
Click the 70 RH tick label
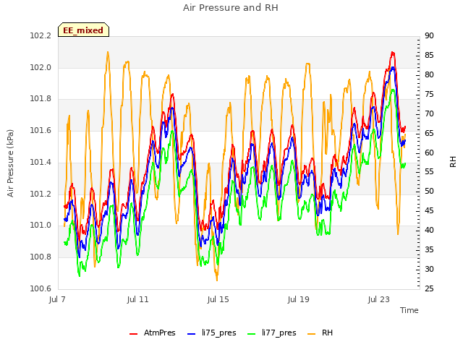point(429,114)
